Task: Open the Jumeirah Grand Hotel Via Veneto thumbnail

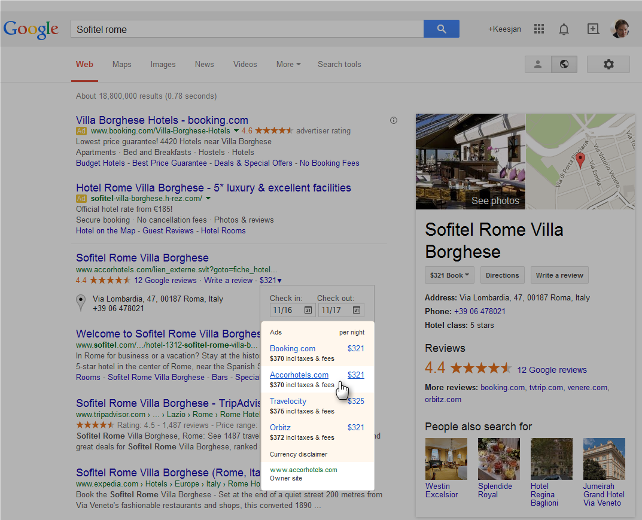Action: click(x=604, y=458)
